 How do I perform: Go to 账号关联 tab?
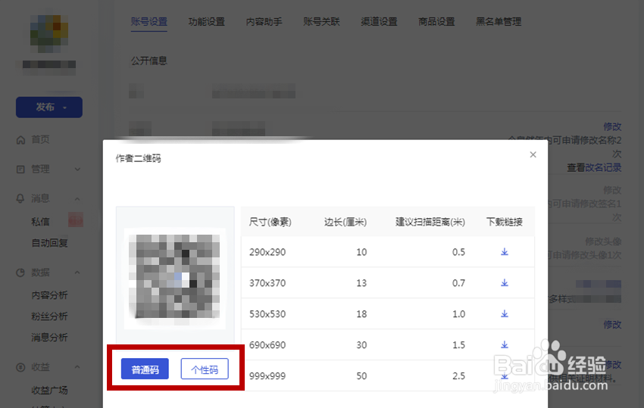321,22
